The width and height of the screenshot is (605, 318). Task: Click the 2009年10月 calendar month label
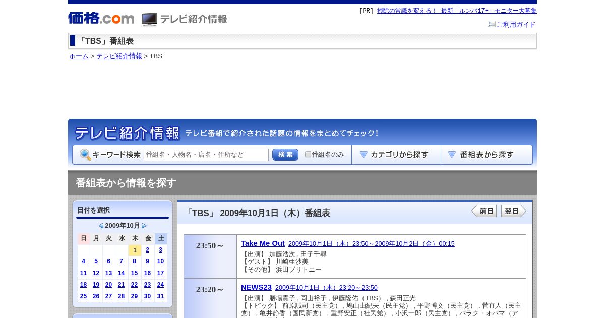click(123, 226)
